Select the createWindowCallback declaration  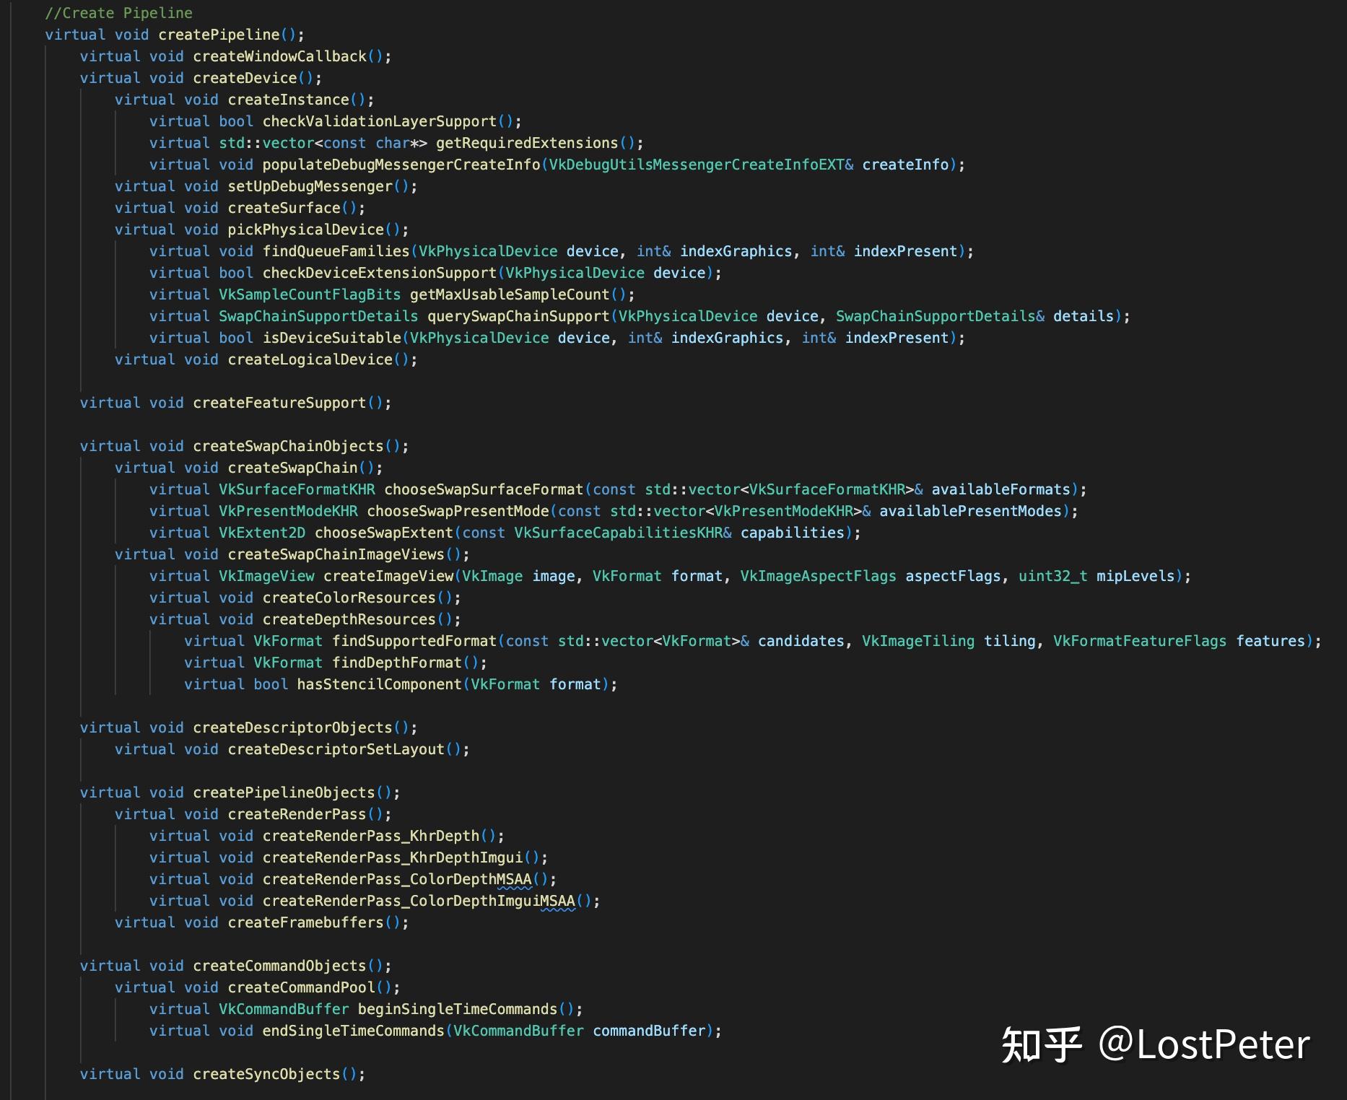coord(235,56)
